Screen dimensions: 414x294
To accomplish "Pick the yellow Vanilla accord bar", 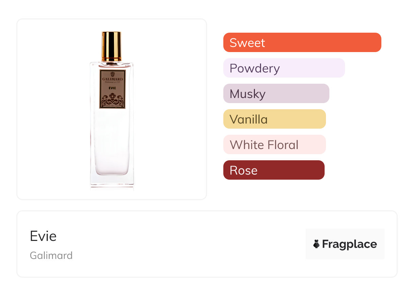I will pyautogui.click(x=274, y=119).
